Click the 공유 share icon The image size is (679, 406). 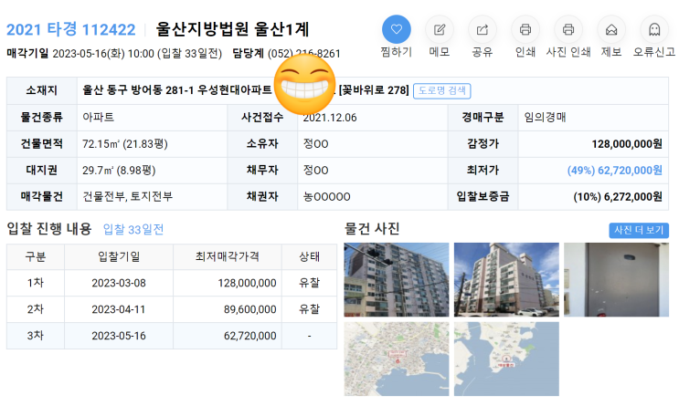(x=482, y=29)
